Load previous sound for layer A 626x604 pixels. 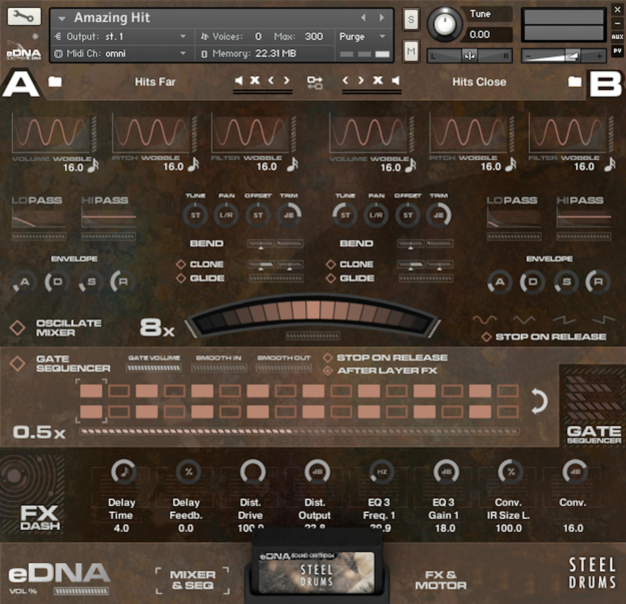271,80
